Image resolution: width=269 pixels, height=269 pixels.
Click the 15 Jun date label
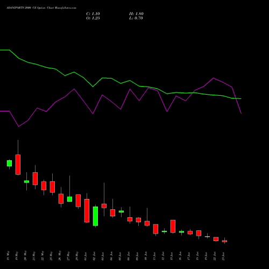coord(172,256)
